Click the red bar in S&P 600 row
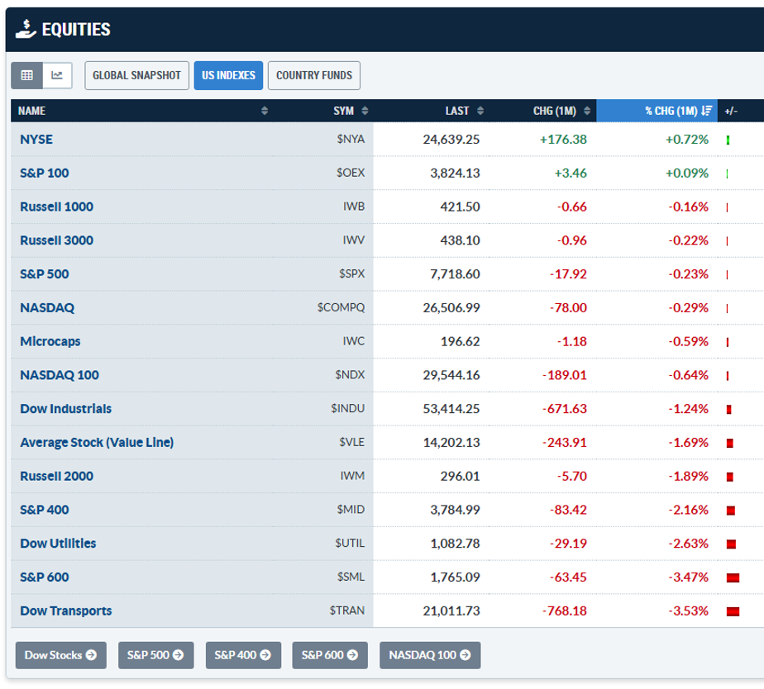This screenshot has height=689, width=764. (x=733, y=578)
